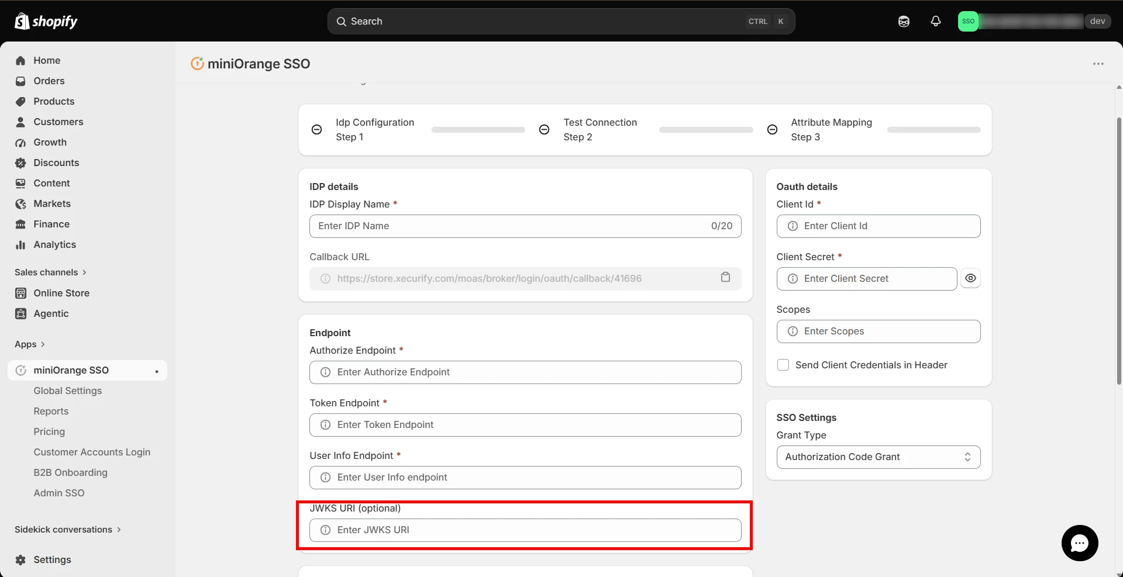Open the Attribute Mapping Step 3 tab
1123x577 pixels.
click(831, 130)
